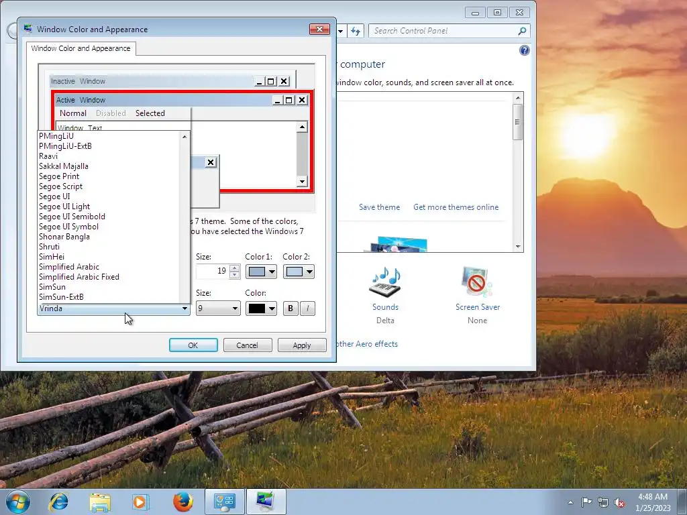
Task: Click font list scroll up arrow
Action: point(184,137)
